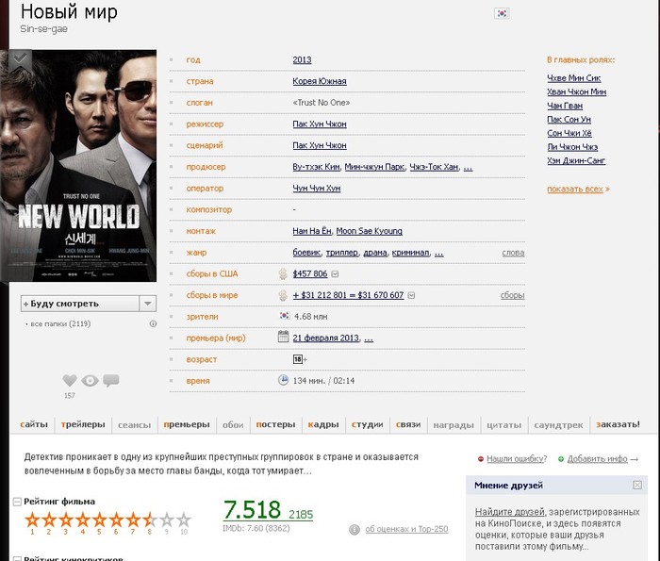Open the заказать! tab
This screenshot has height=561, width=660.
pyautogui.click(x=618, y=424)
